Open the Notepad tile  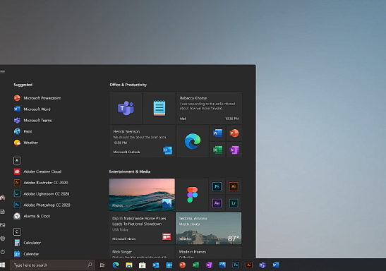[159, 108]
